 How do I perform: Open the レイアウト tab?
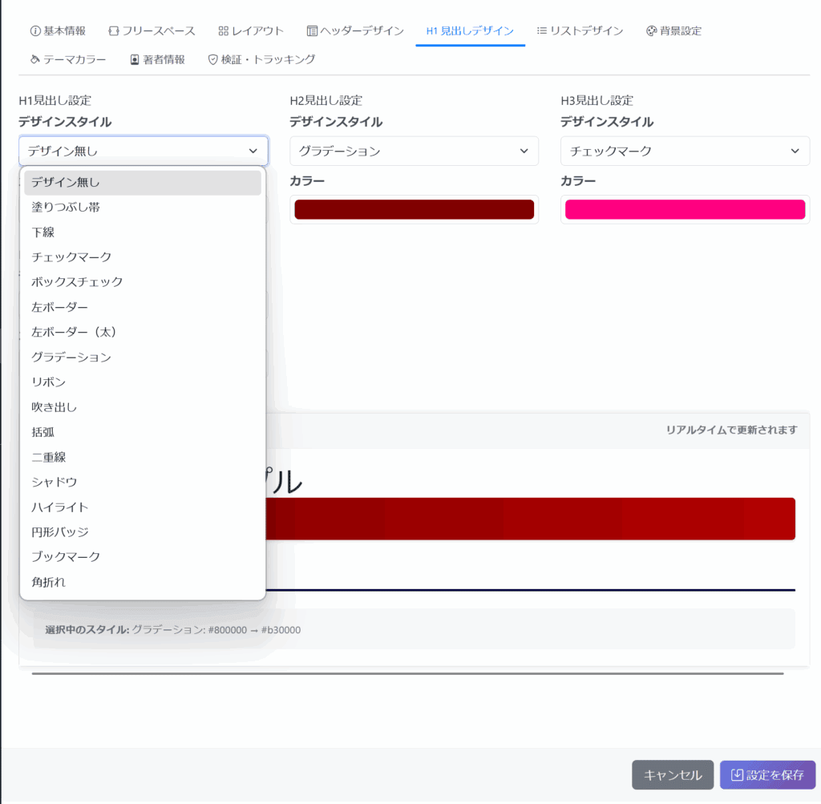click(251, 31)
